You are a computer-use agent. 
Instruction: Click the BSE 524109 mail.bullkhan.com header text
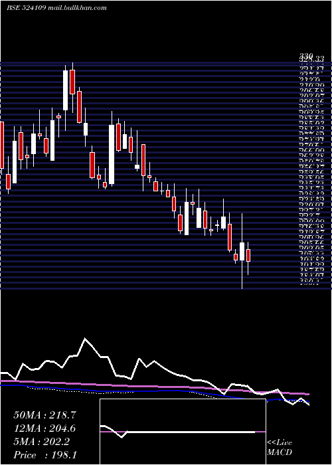click(x=56, y=8)
